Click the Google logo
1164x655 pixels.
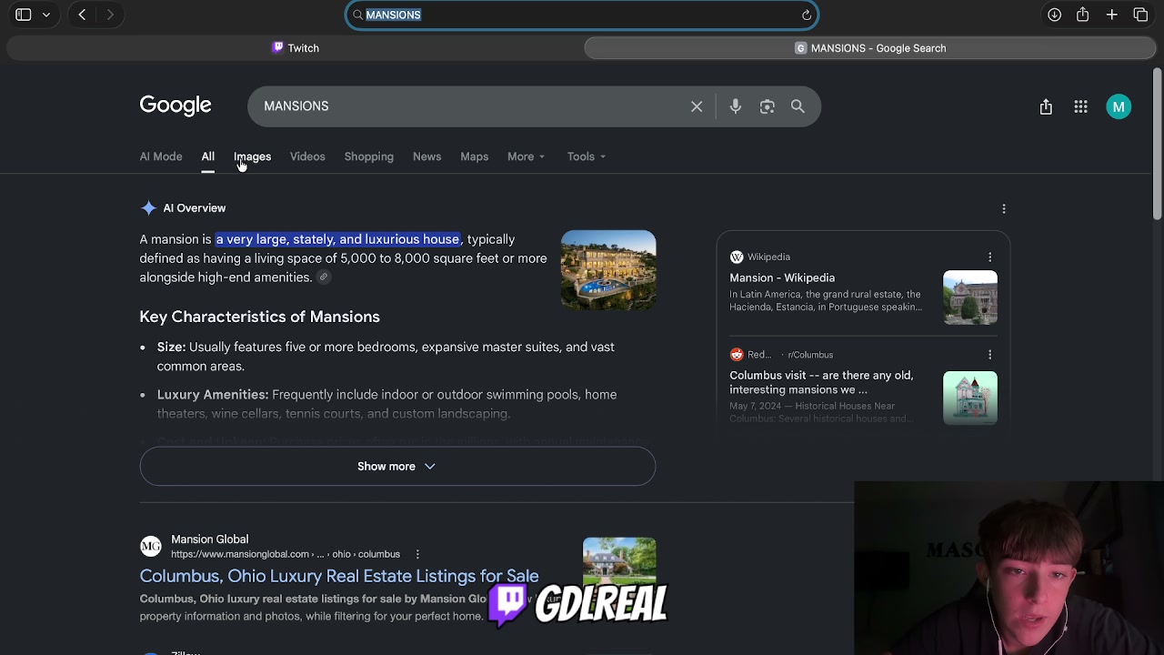pos(176,106)
